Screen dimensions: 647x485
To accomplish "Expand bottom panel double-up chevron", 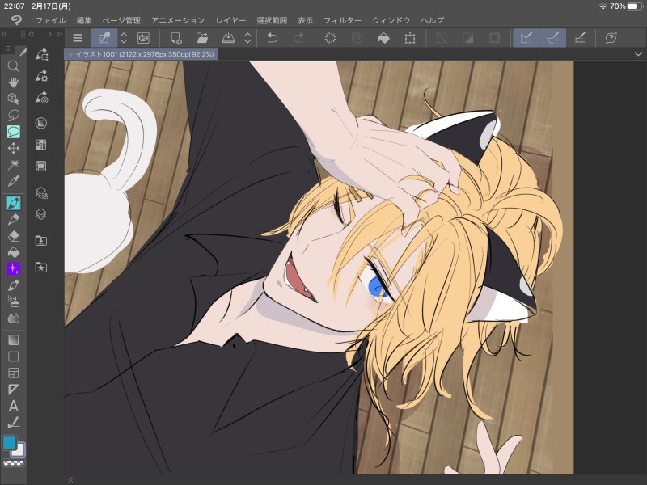I will point(70,480).
